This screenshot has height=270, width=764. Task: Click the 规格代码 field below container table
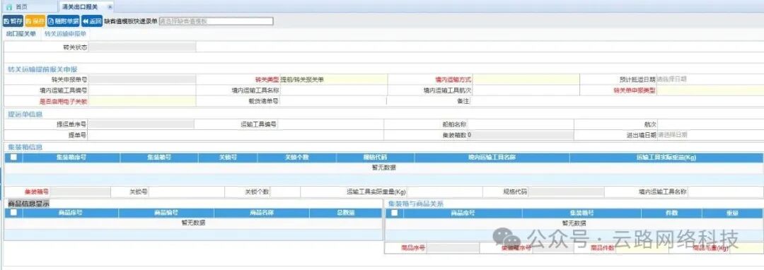(566, 192)
